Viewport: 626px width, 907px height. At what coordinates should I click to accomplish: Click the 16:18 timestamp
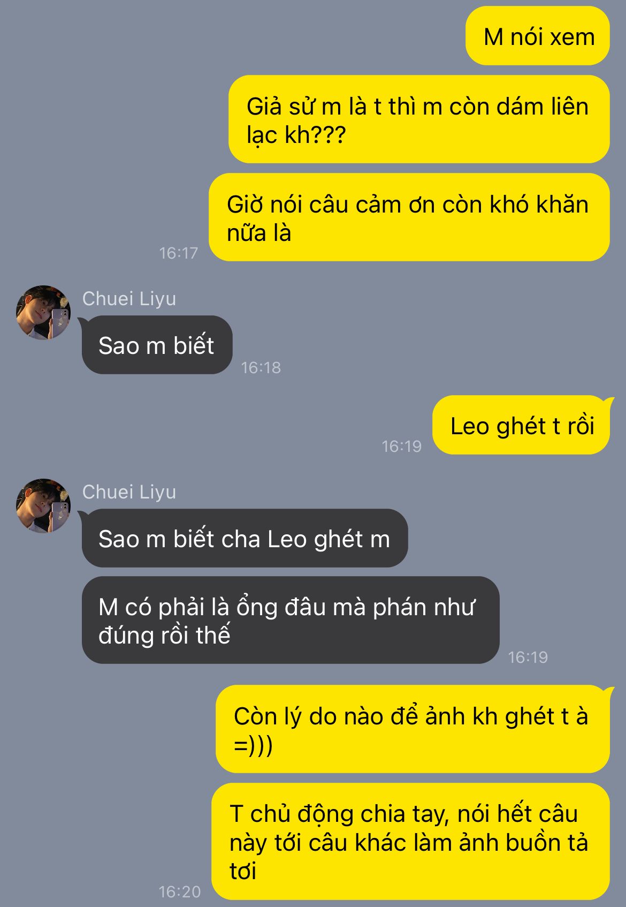(x=261, y=367)
